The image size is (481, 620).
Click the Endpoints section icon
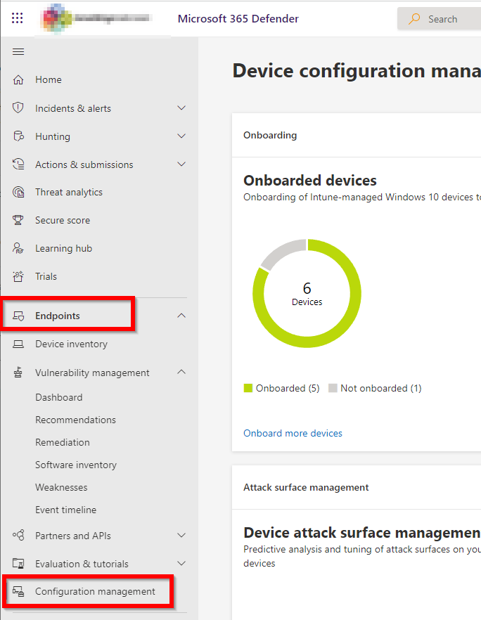tap(18, 316)
